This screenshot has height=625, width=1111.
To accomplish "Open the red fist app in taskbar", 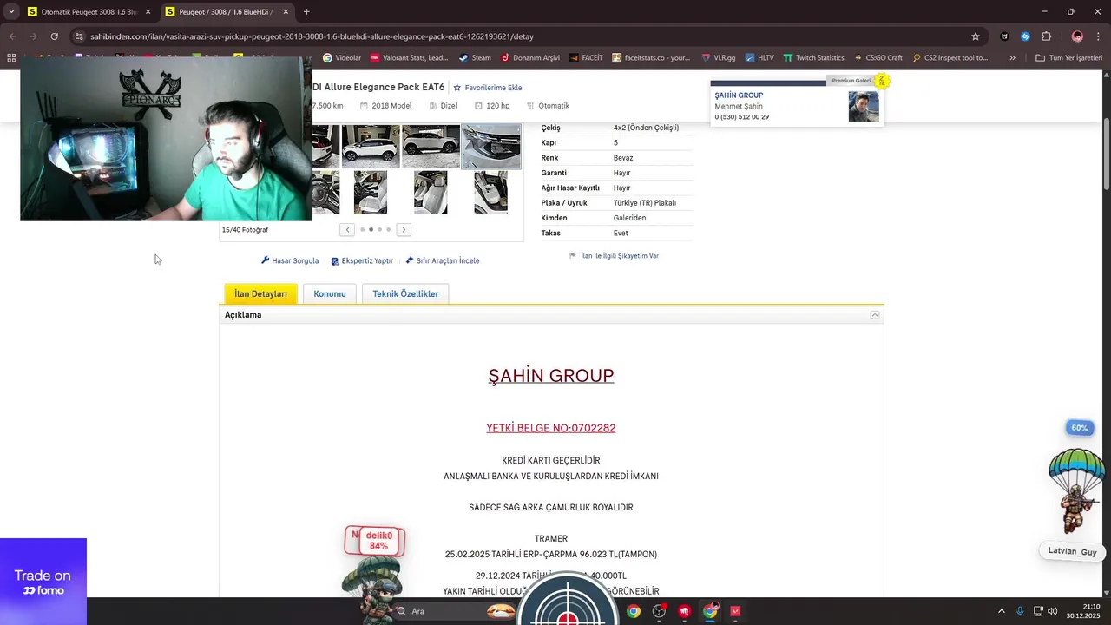I will [x=685, y=611].
